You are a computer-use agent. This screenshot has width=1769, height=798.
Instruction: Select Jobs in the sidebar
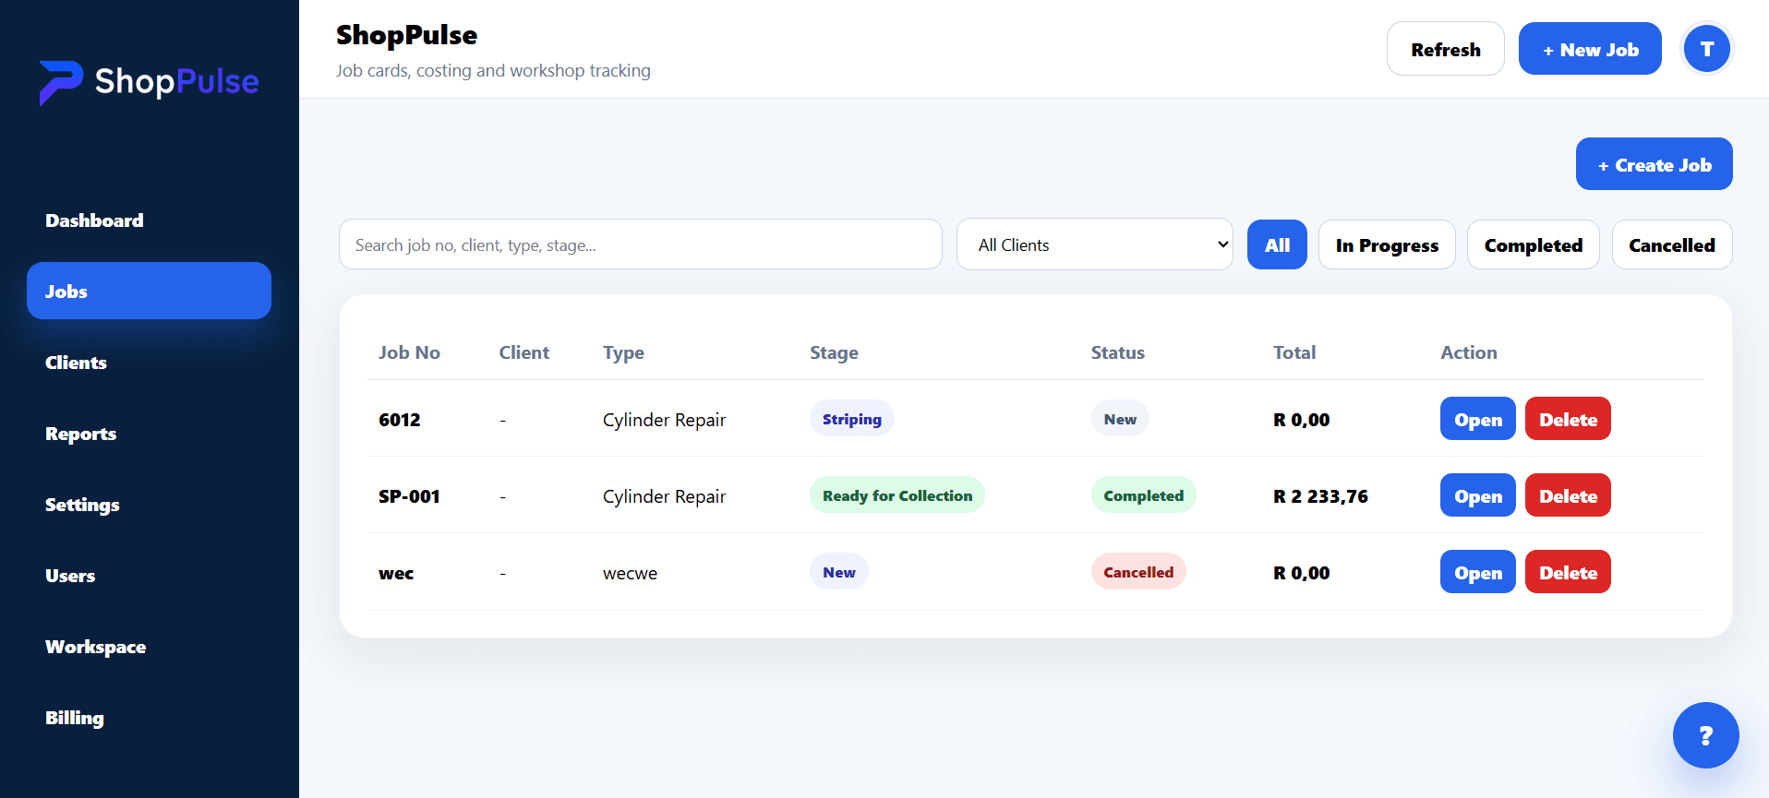(149, 291)
